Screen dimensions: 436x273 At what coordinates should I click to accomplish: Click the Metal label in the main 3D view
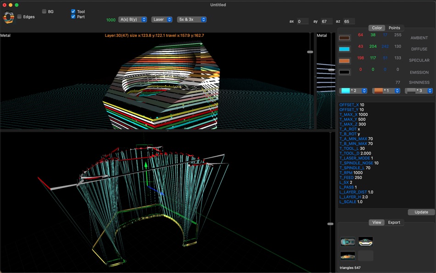(6, 36)
